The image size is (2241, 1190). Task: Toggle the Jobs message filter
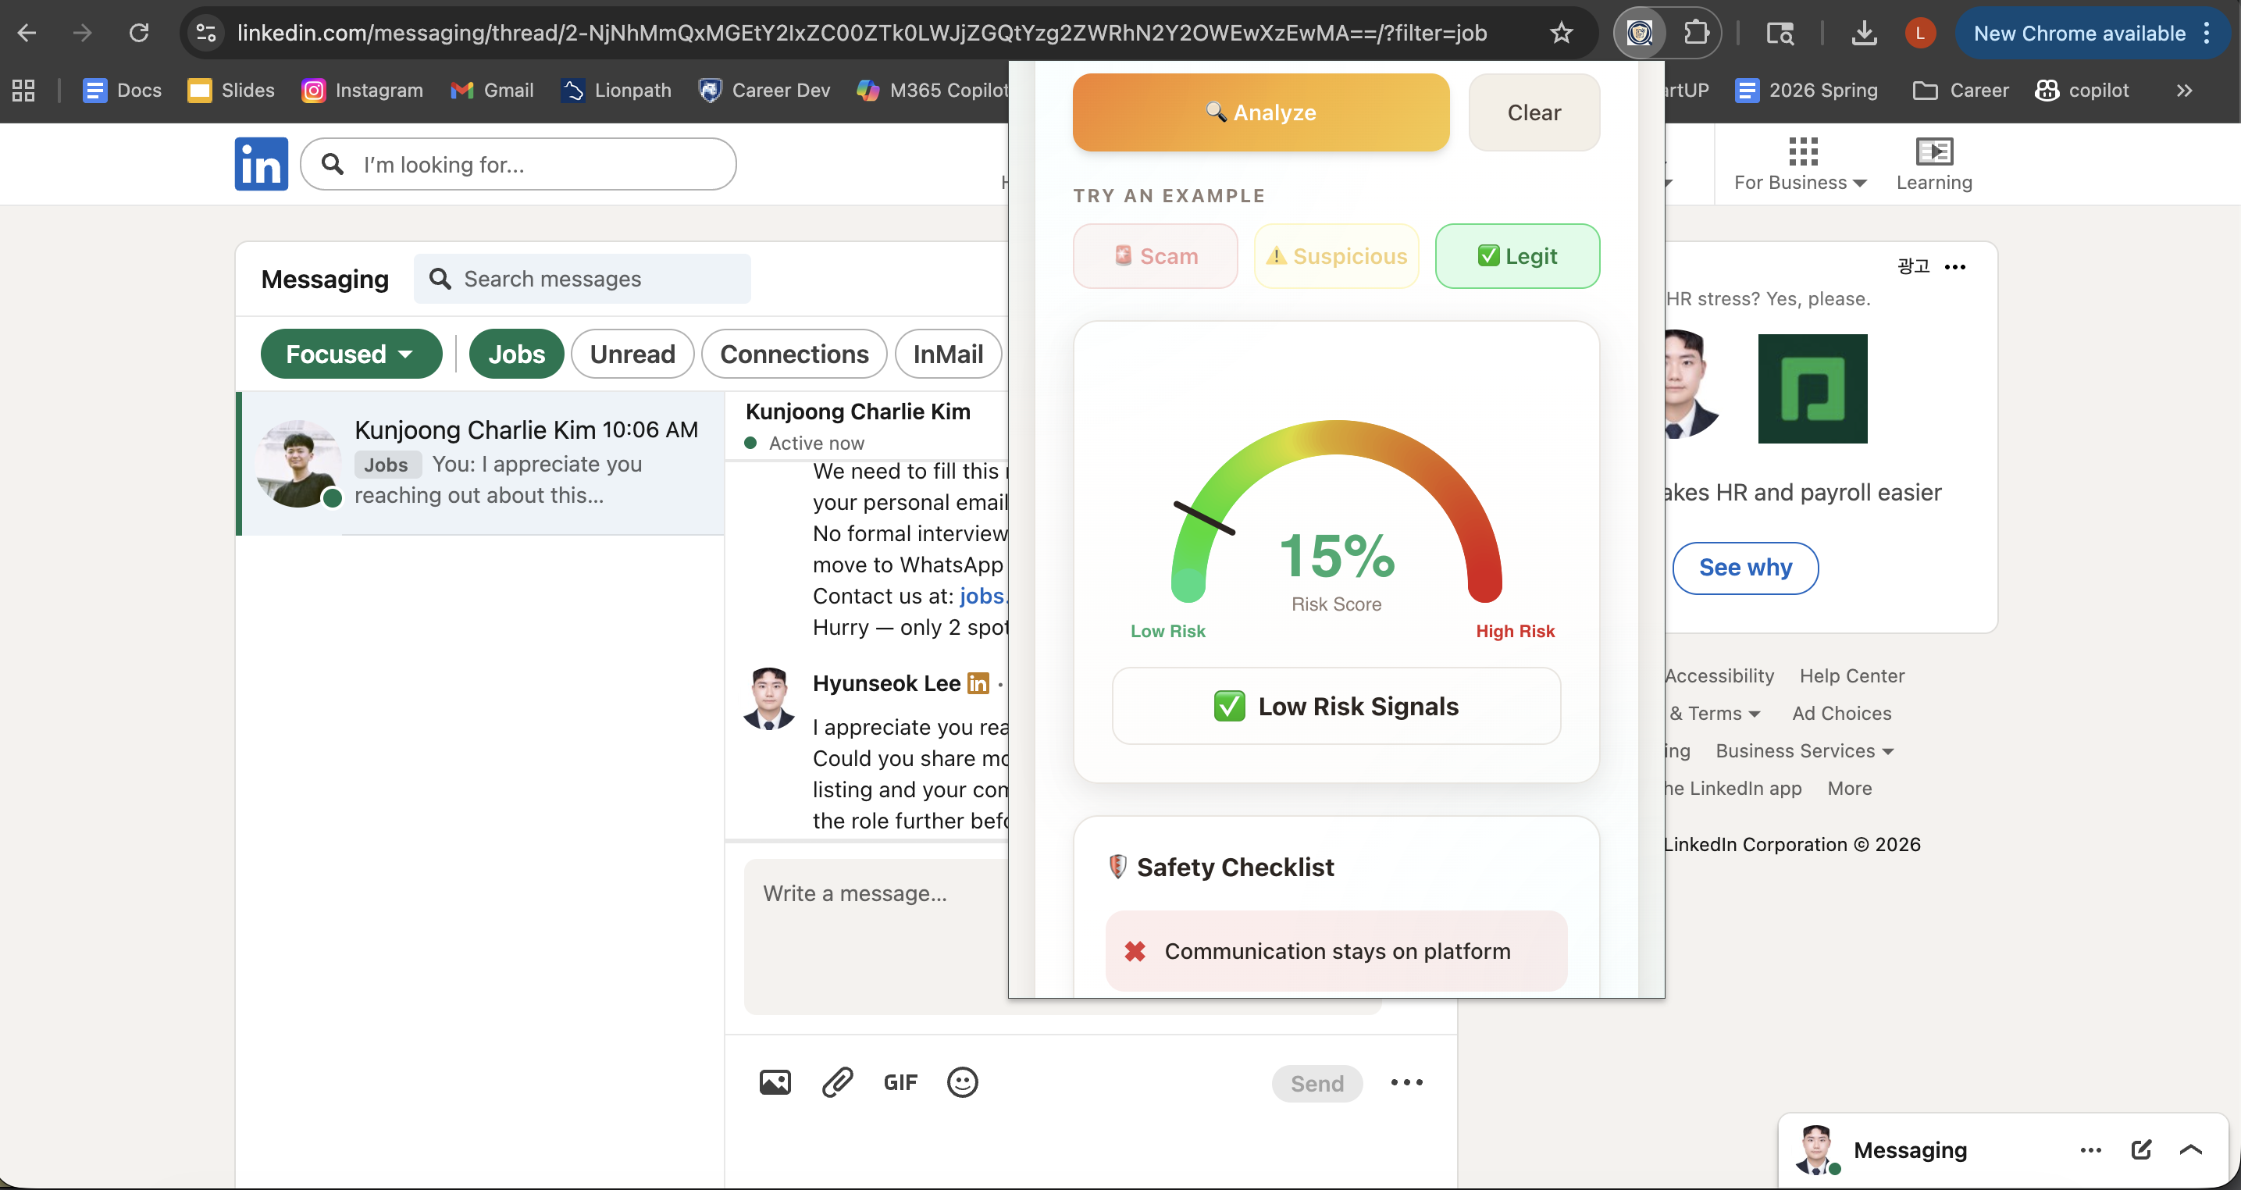[517, 354]
